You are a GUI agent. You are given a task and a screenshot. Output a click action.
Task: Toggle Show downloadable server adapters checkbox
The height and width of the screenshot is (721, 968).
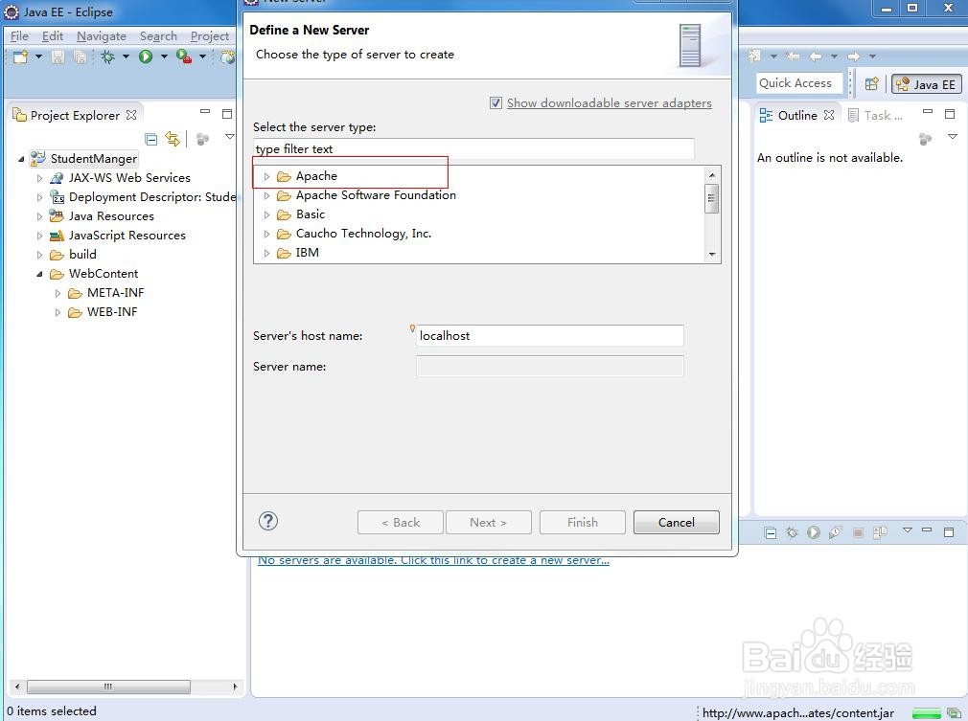496,103
